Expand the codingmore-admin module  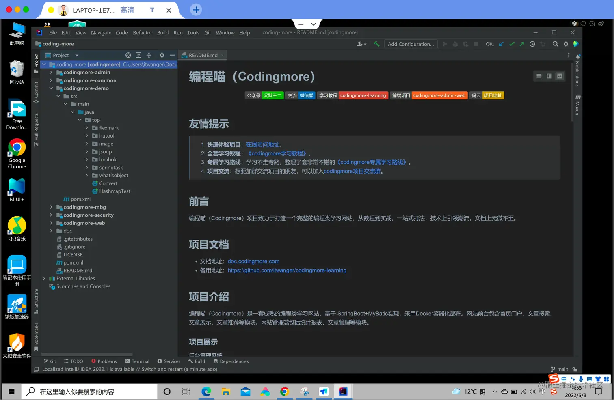[51, 73]
